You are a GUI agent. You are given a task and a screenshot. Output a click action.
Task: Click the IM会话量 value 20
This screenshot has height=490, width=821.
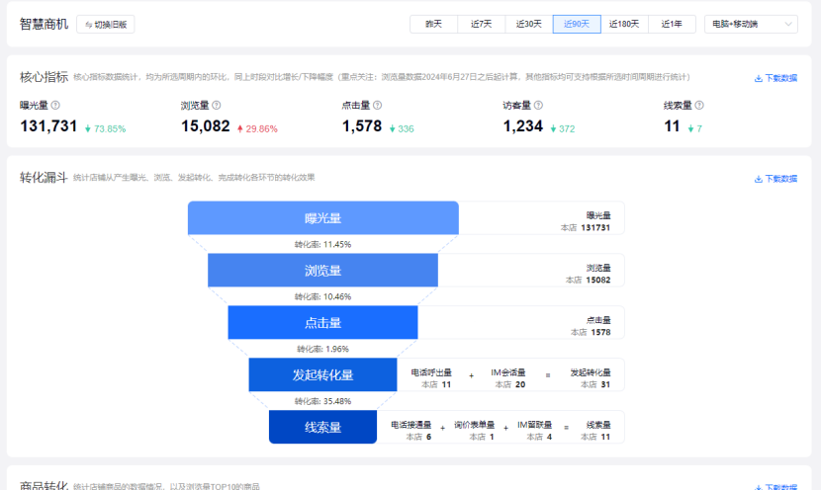tap(520, 384)
